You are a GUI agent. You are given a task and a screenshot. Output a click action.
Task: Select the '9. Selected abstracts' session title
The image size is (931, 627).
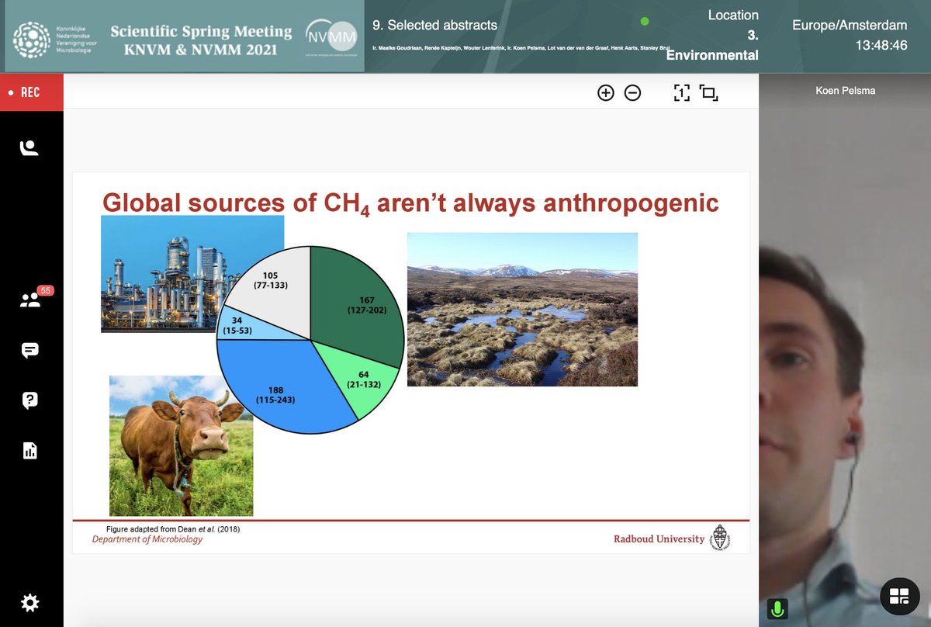pyautogui.click(x=434, y=25)
